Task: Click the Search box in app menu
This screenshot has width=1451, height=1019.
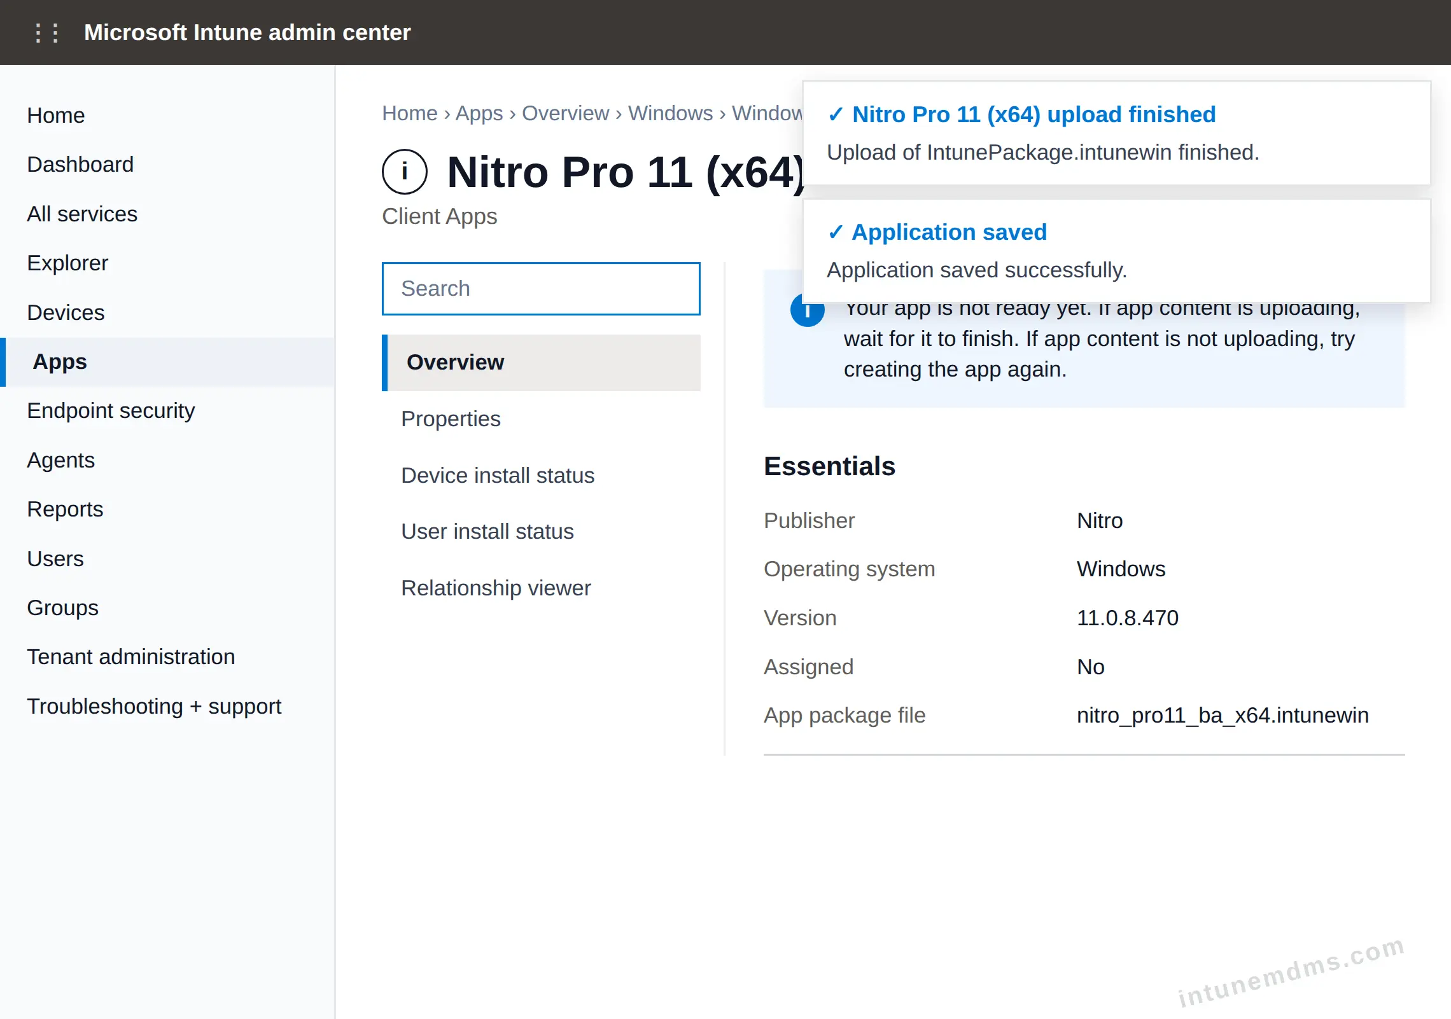Action: tap(541, 289)
